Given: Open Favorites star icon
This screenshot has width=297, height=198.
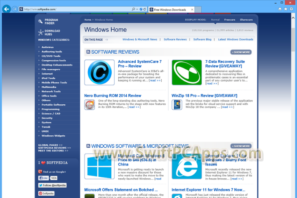Looking at the screenshot, I should pyautogui.click(x=285, y=9).
